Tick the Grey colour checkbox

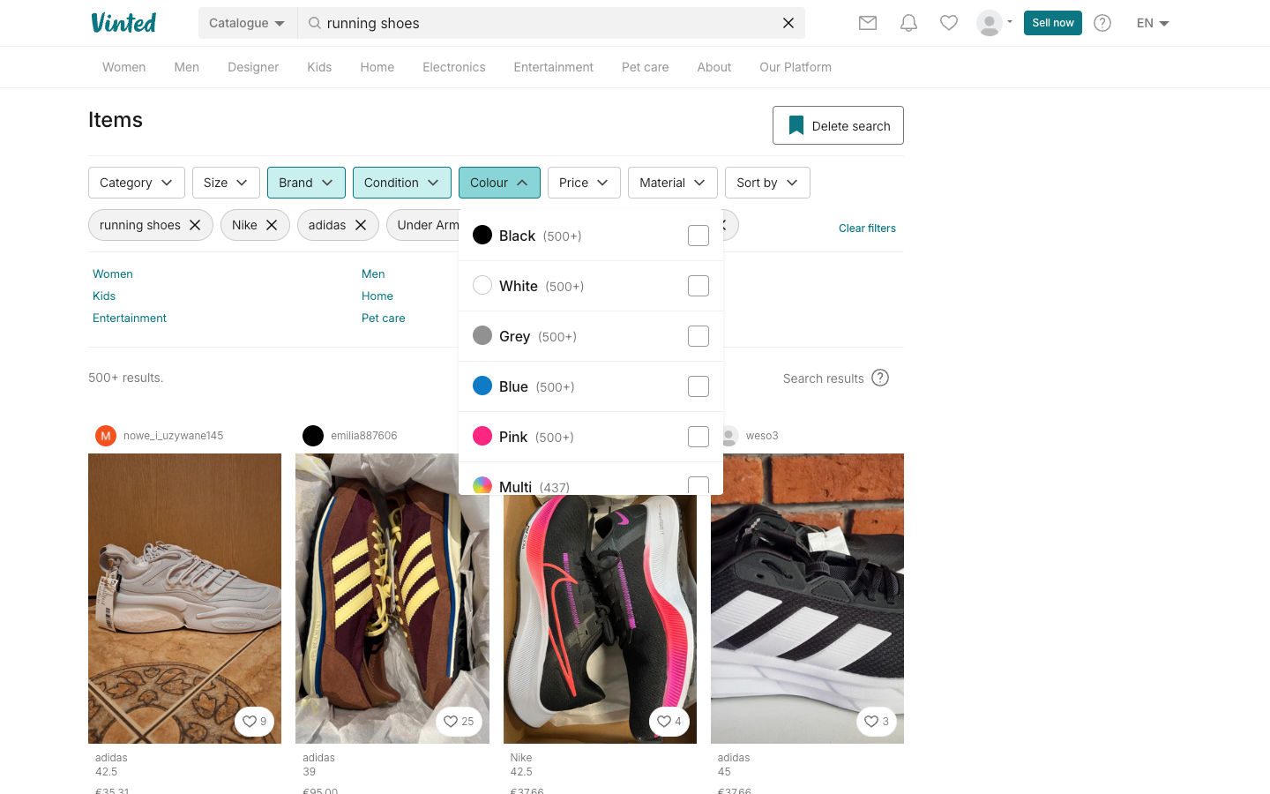coord(698,336)
